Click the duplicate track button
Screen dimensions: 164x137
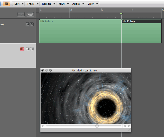(30, 14)
